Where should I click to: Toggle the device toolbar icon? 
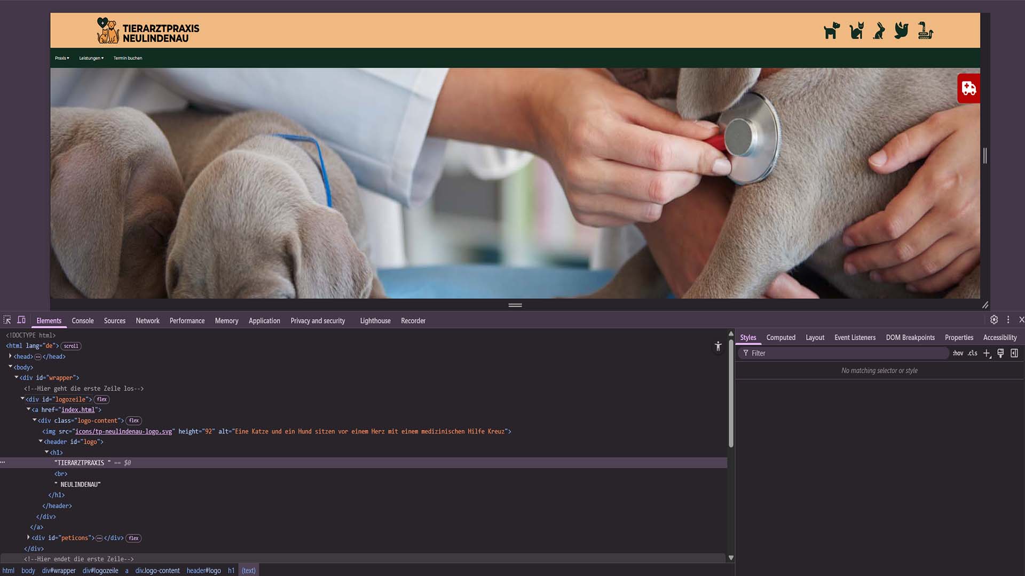pyautogui.click(x=21, y=320)
